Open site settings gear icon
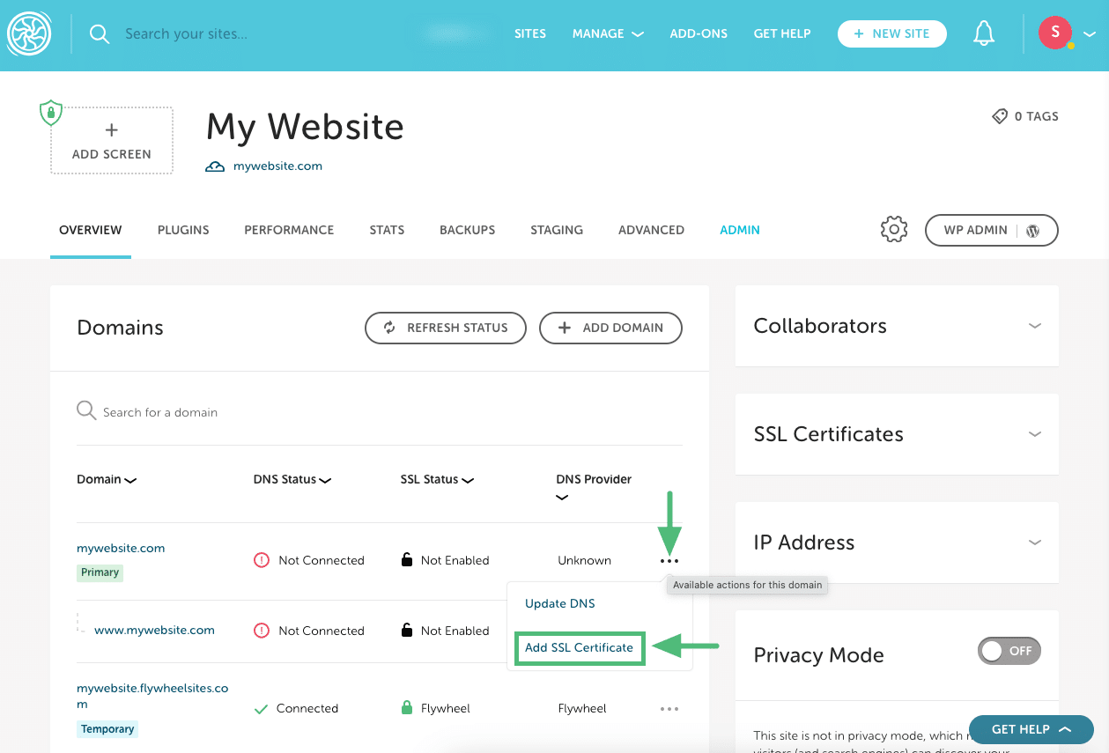The height and width of the screenshot is (753, 1109). 893,230
